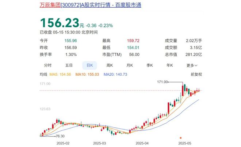Click the 123.63 y-axis price label
The height and width of the screenshot is (147, 241).
[45, 109]
